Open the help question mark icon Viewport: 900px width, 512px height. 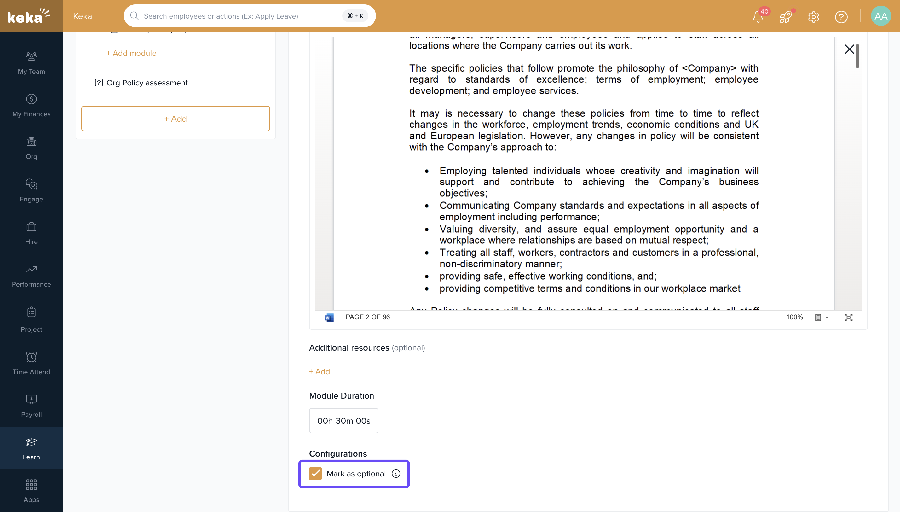(x=841, y=16)
